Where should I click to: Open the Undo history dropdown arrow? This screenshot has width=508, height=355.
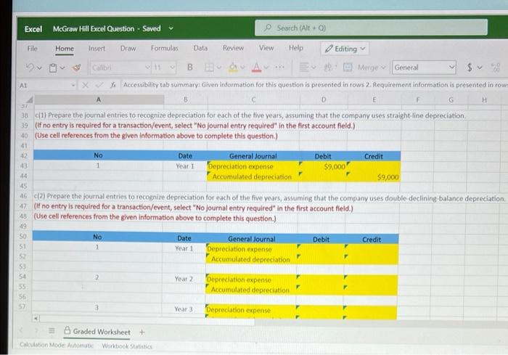(39, 68)
